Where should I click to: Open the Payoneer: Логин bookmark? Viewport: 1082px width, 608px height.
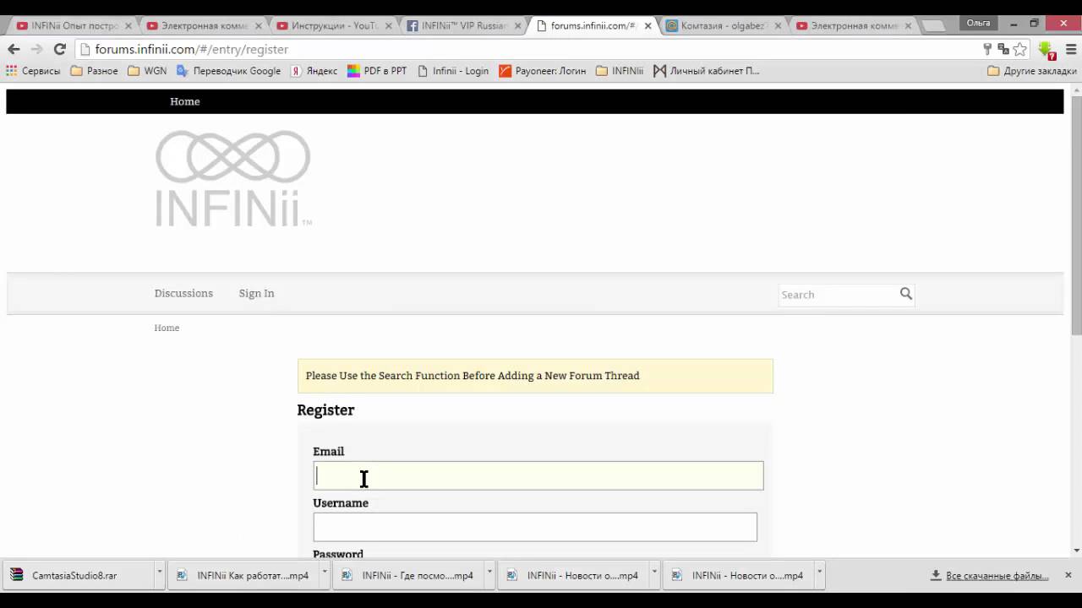tap(542, 71)
